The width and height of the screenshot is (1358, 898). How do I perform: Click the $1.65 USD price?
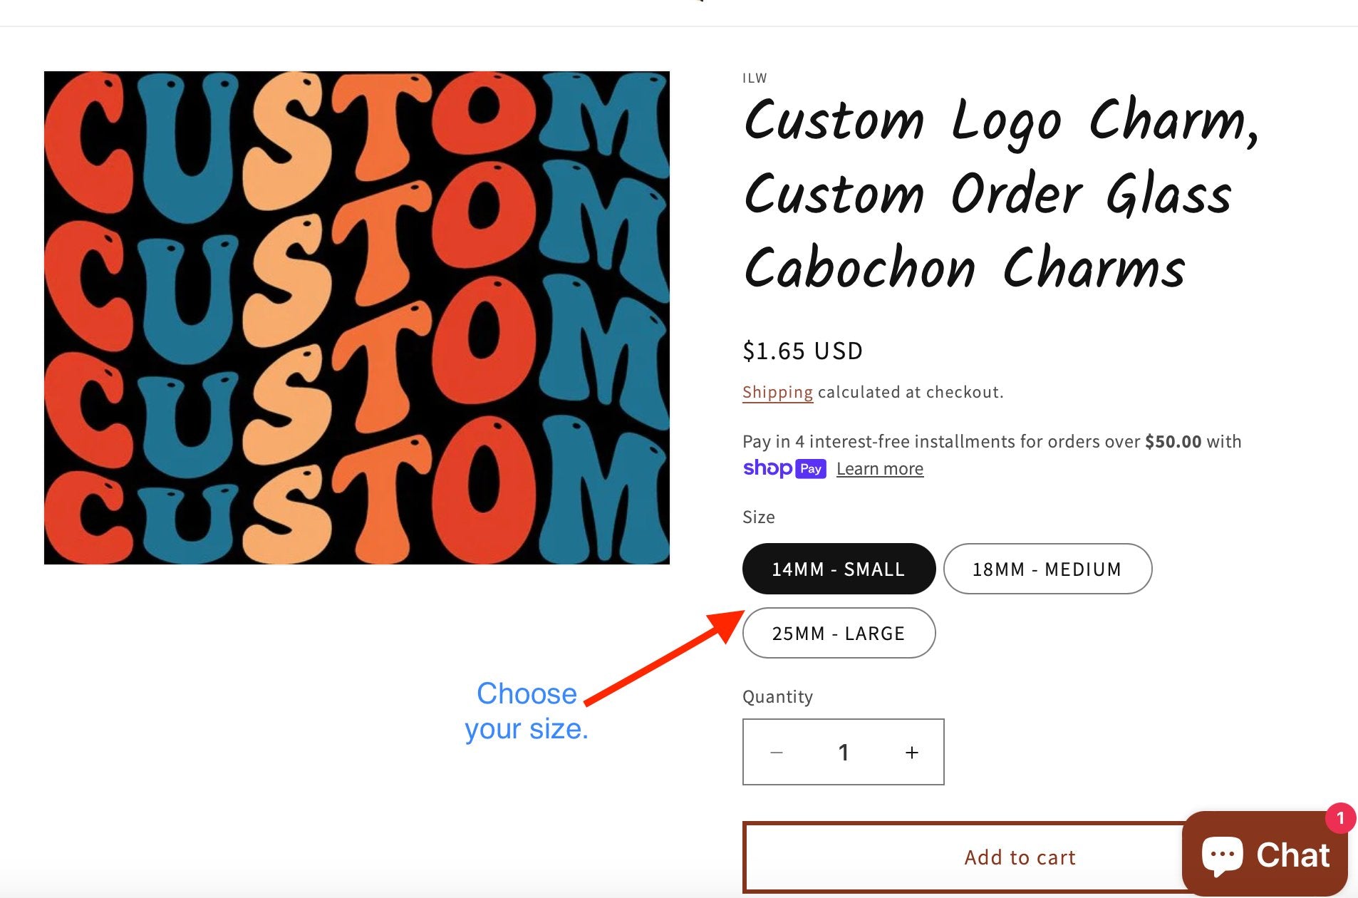point(802,350)
